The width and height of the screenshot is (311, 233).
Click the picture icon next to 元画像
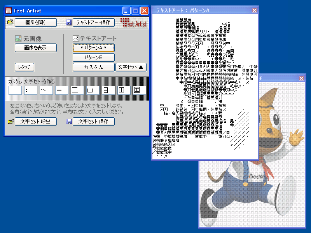18,38
